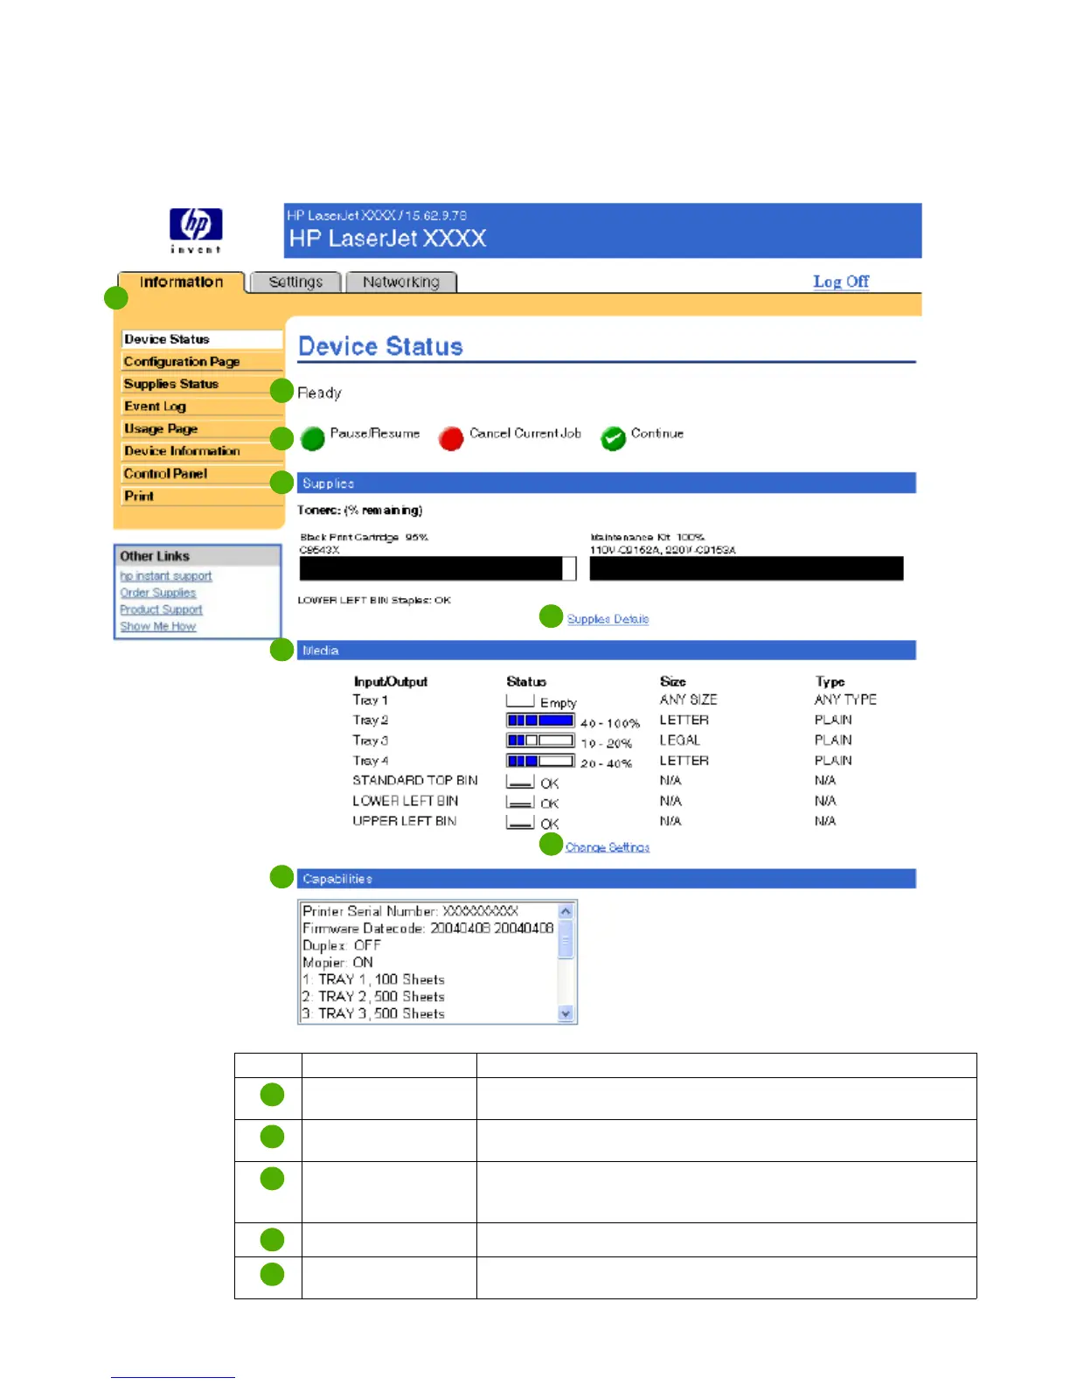Open Supplies Status from the sidebar

click(x=201, y=384)
